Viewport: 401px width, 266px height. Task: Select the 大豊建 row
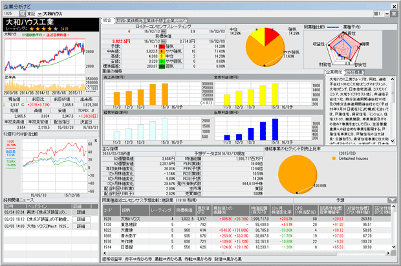(247, 230)
